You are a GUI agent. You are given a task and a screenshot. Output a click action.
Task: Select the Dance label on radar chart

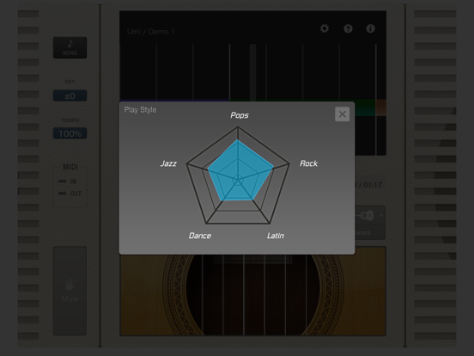(200, 236)
